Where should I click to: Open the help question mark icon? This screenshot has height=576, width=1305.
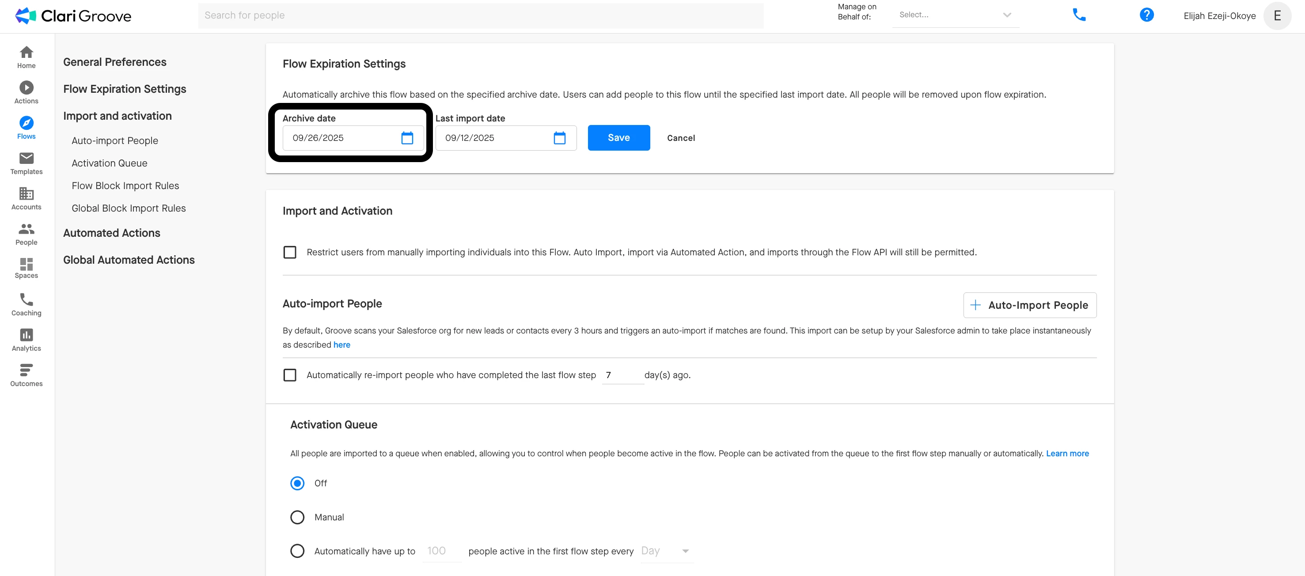click(1146, 15)
